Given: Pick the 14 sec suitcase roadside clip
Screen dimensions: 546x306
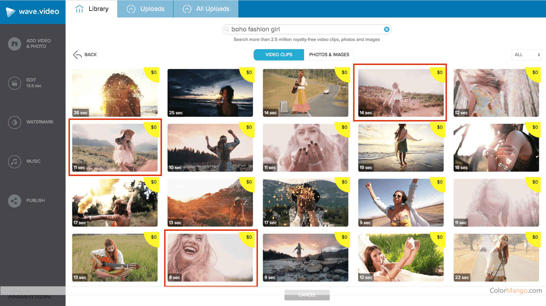Looking at the screenshot, I should click(305, 93).
